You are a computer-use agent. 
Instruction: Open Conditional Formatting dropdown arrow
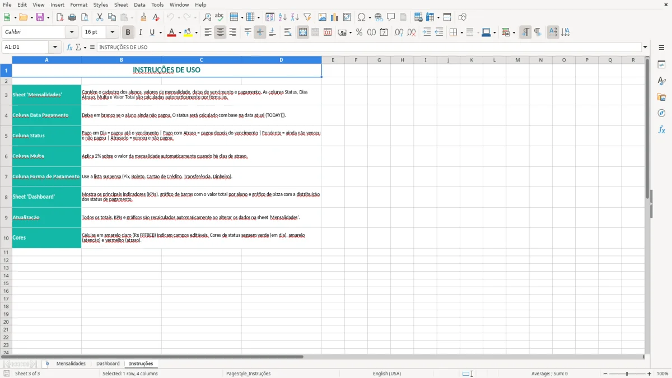[514, 32]
